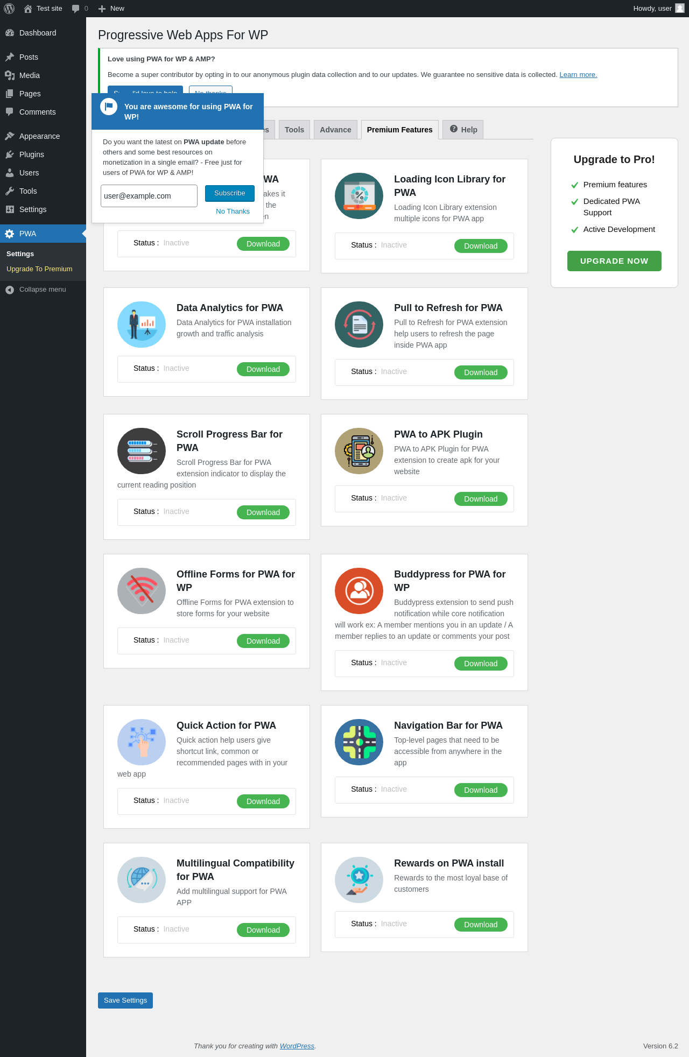Subscribe to PWA updates
689x1057 pixels.
tap(230, 193)
